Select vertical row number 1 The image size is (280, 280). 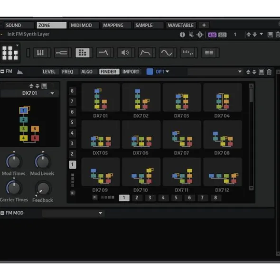pyautogui.click(x=73, y=164)
